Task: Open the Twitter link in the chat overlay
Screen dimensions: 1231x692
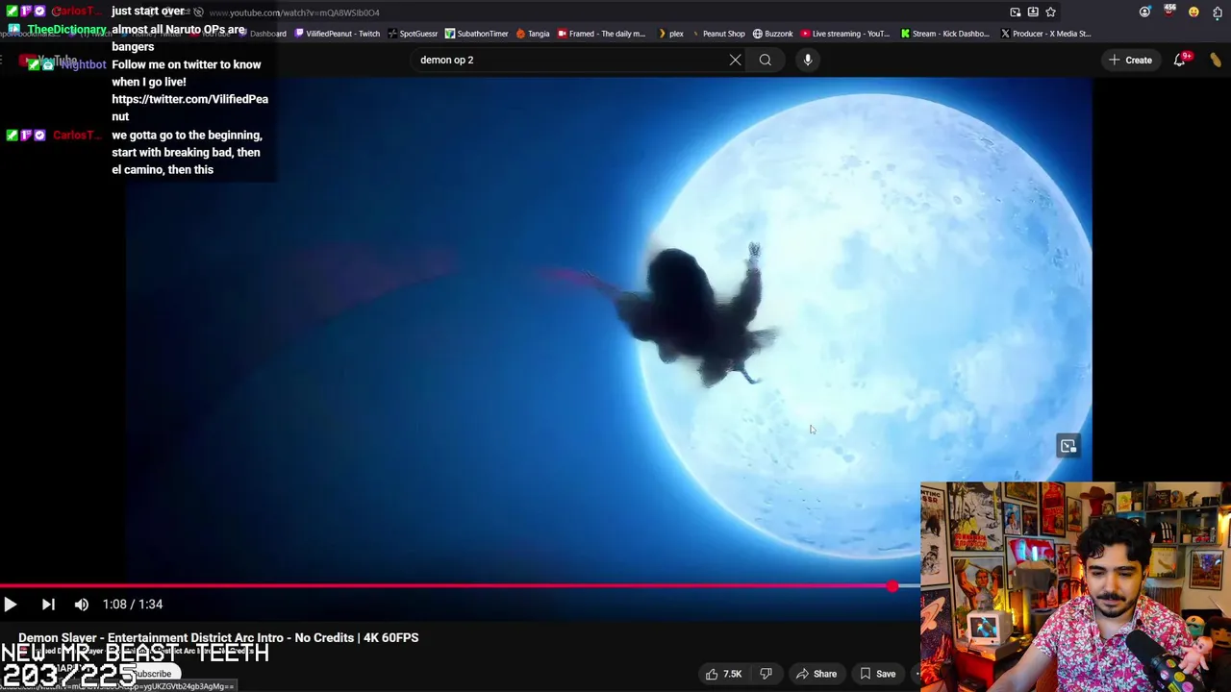Action: pyautogui.click(x=189, y=108)
